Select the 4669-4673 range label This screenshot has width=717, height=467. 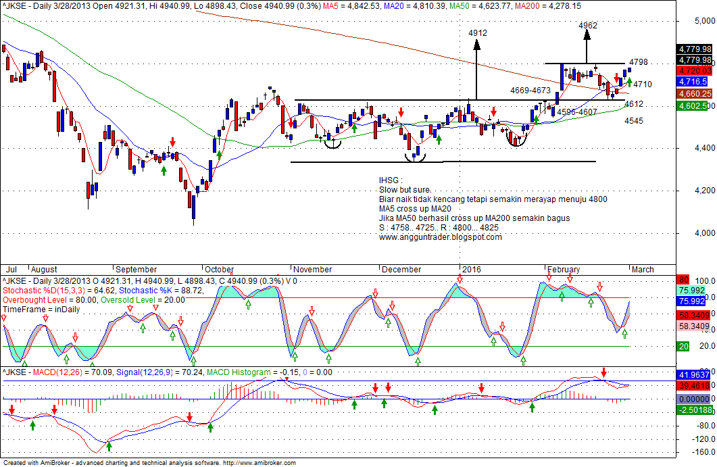(x=530, y=91)
